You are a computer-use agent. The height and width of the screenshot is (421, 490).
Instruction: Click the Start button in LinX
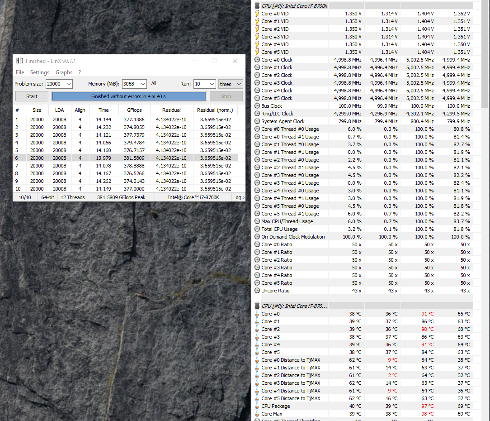(32, 96)
